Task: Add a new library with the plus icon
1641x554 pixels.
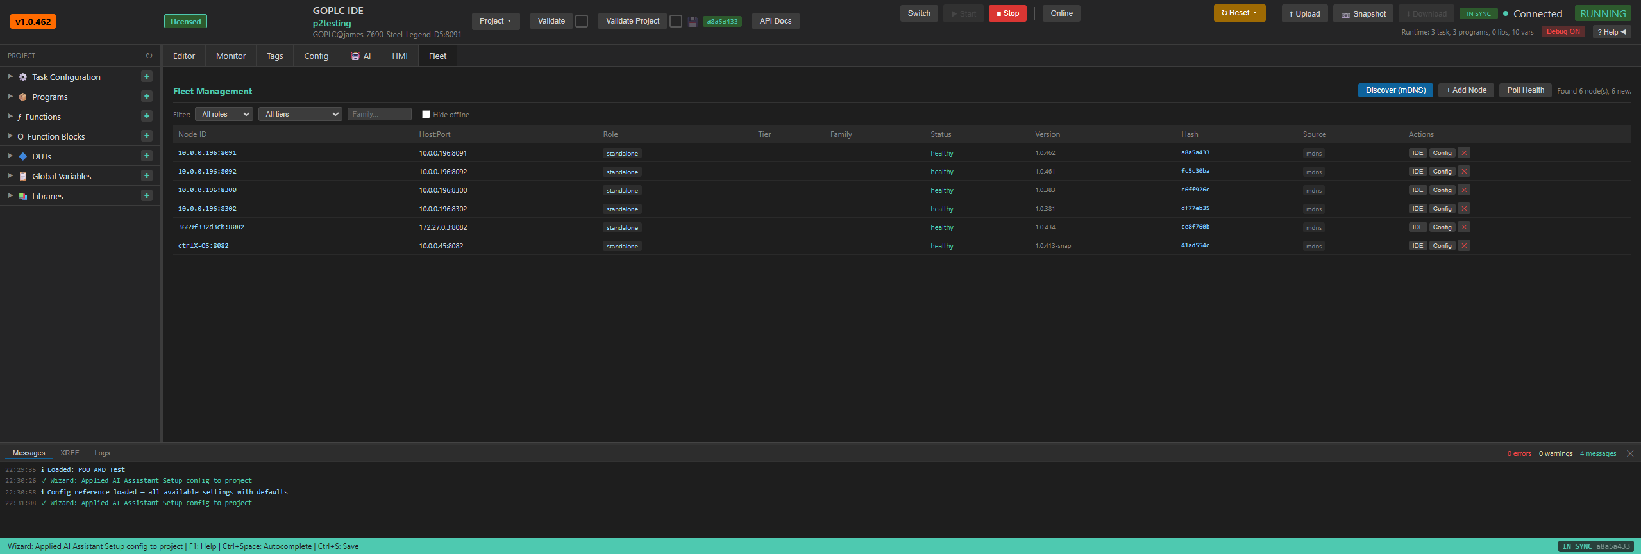Action: (147, 195)
